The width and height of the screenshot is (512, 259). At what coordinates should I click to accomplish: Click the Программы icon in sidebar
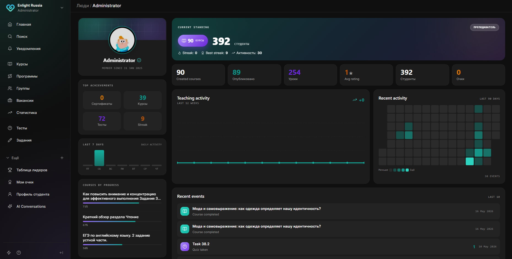tap(10, 76)
